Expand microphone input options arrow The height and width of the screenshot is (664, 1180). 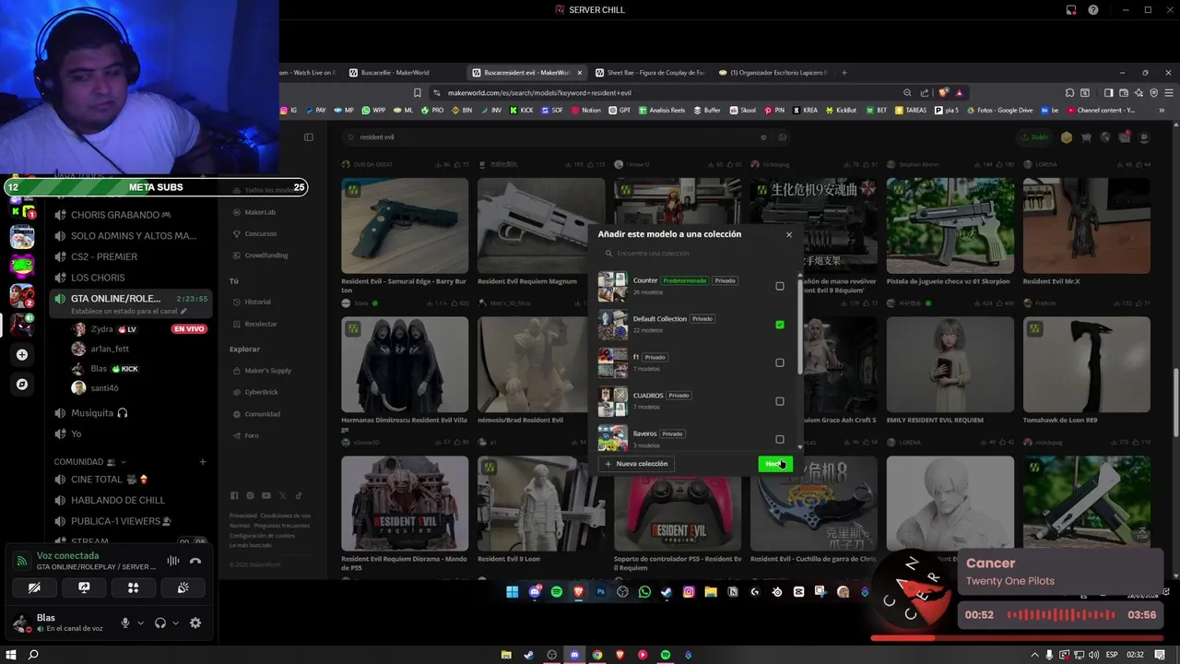(140, 623)
